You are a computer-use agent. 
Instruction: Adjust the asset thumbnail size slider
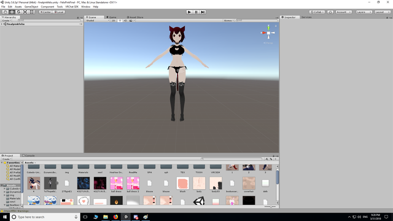(x=270, y=207)
